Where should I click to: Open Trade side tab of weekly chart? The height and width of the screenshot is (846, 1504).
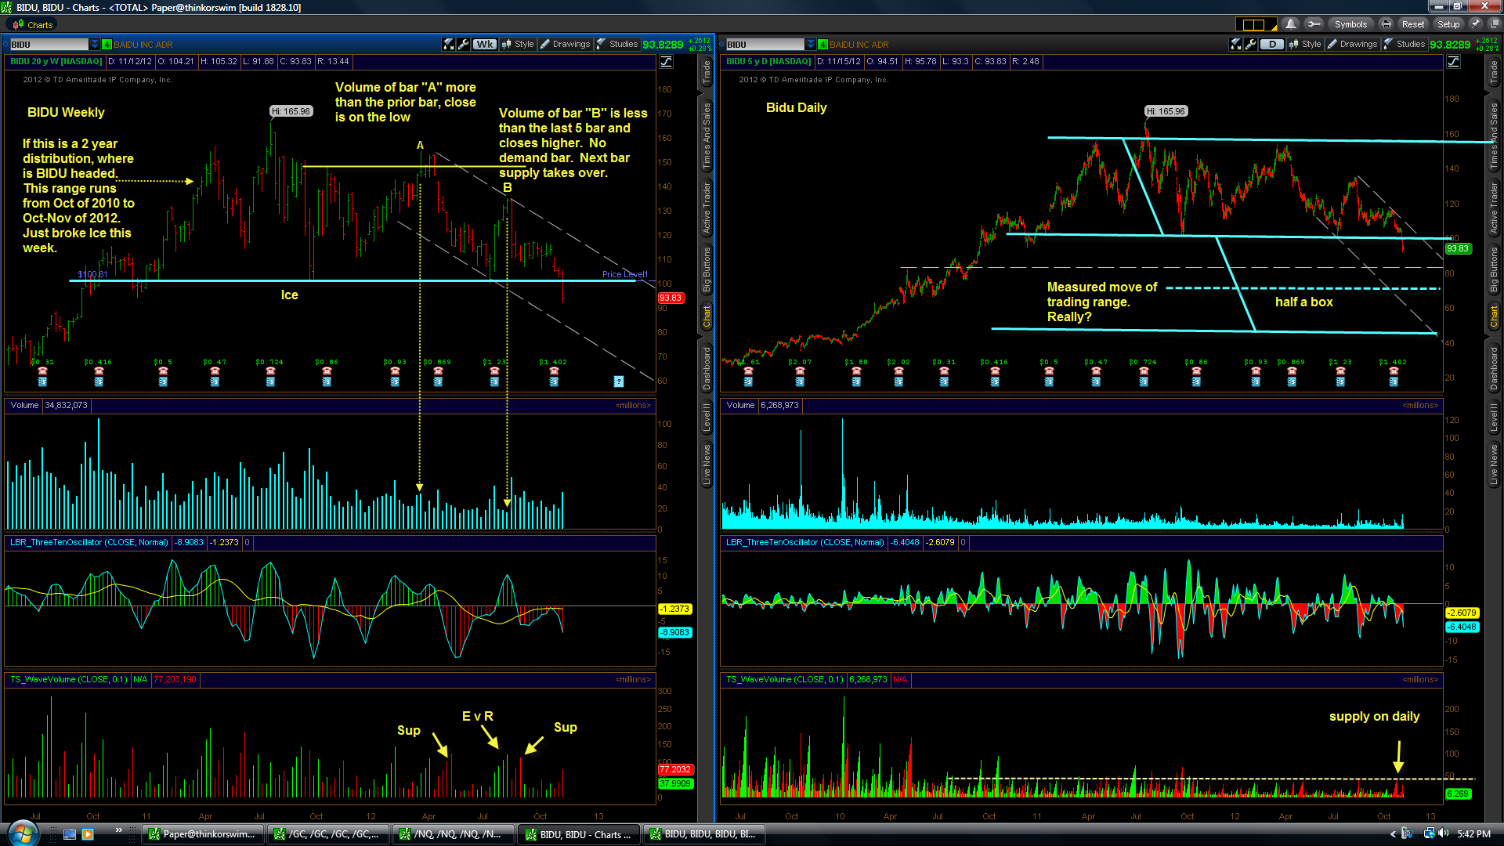pos(707,73)
